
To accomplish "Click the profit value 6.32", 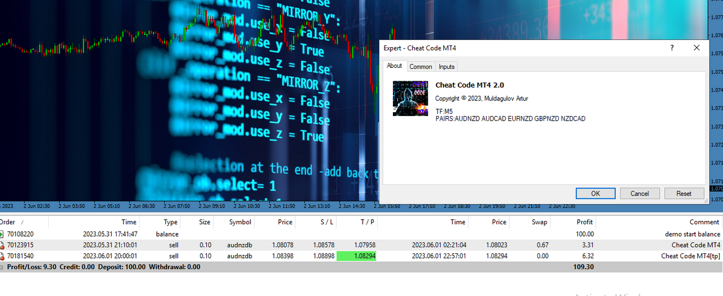I will pos(588,256).
